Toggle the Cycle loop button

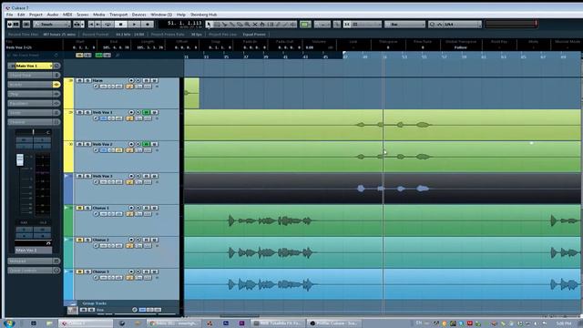click(x=107, y=25)
